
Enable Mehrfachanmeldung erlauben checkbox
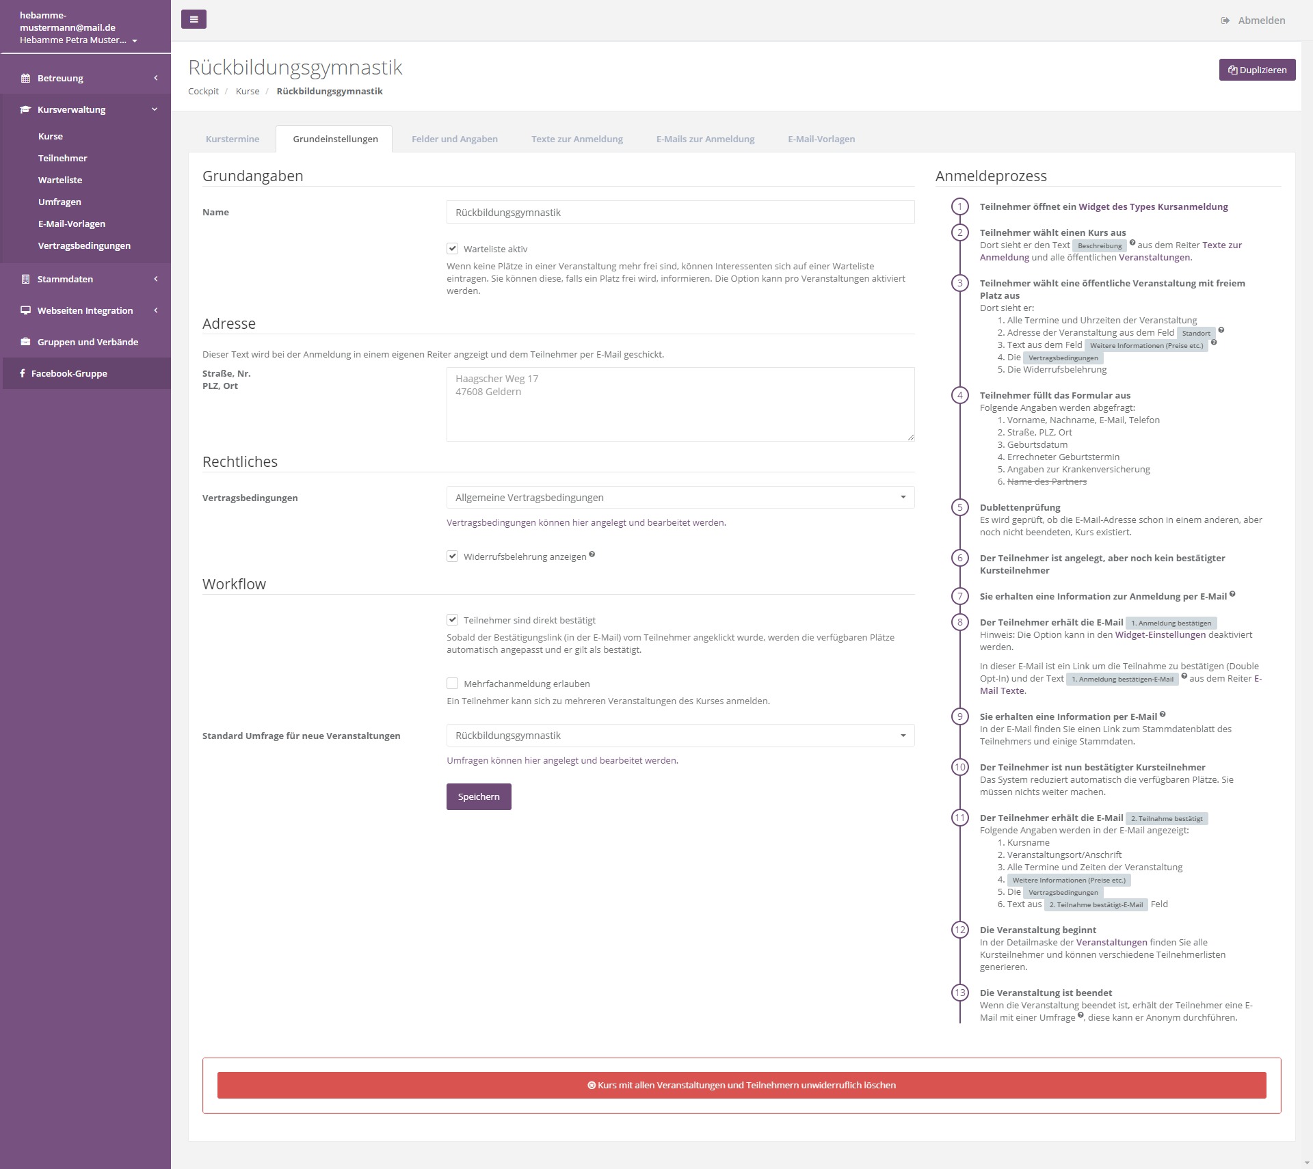(452, 684)
